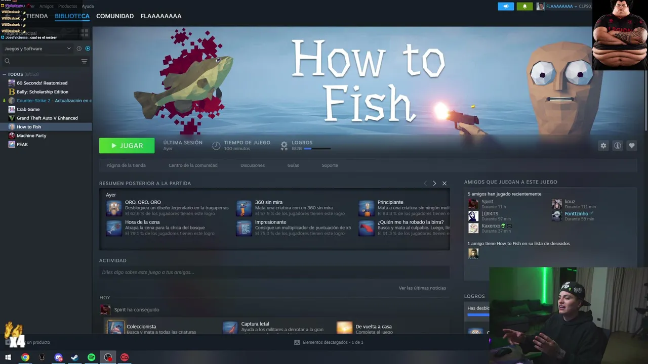Close the Resumen posterior a la partida panel
Viewport: 648px width, 364px height.
(444, 184)
